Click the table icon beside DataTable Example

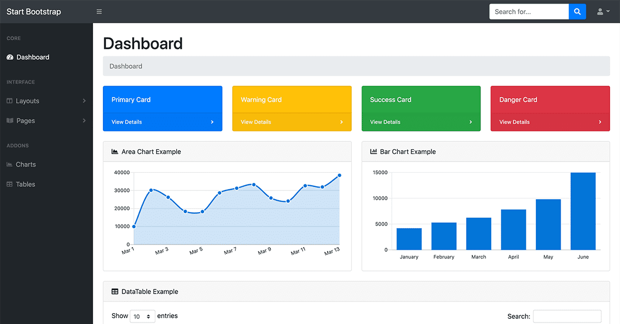click(x=114, y=291)
